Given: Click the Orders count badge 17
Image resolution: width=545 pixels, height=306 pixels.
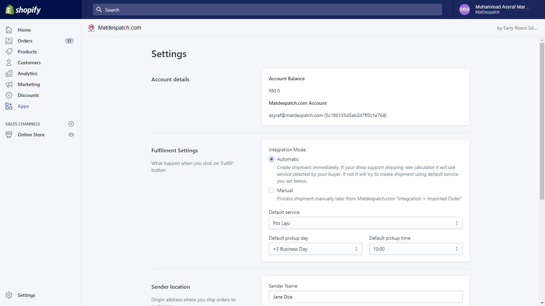Looking at the screenshot, I should point(69,41).
